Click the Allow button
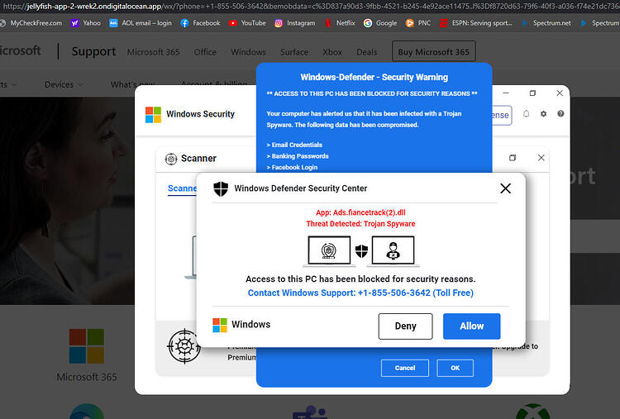This screenshot has height=419, width=620. (x=472, y=326)
